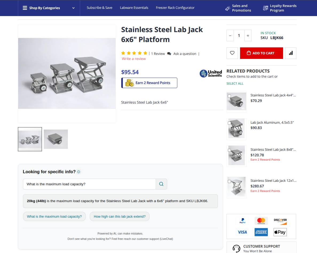
Task: Go to Freezer Rack Configurator
Action: tap(175, 8)
